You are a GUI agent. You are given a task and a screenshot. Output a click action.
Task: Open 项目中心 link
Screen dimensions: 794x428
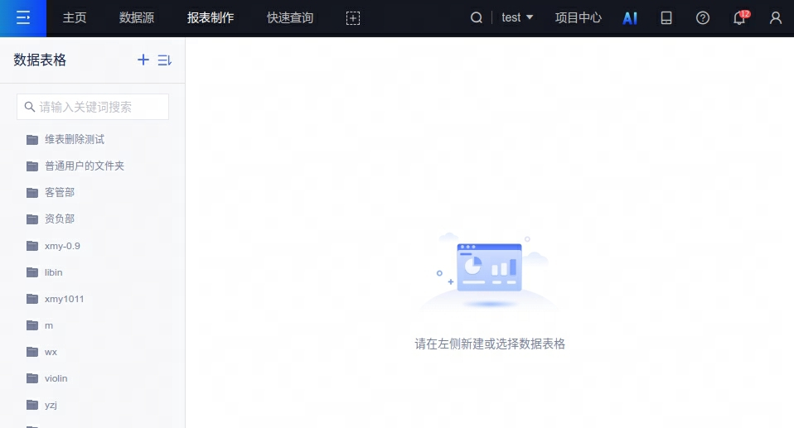[x=579, y=18]
